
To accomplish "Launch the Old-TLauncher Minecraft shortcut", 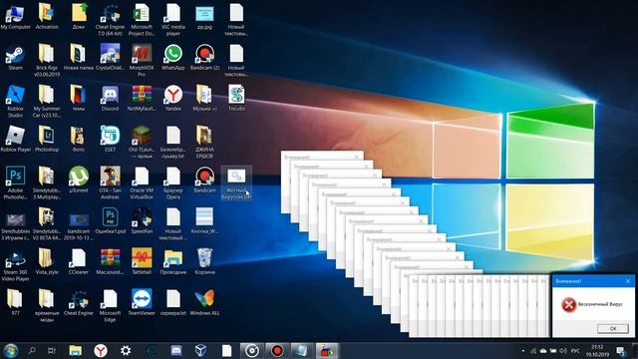I will point(142,142).
